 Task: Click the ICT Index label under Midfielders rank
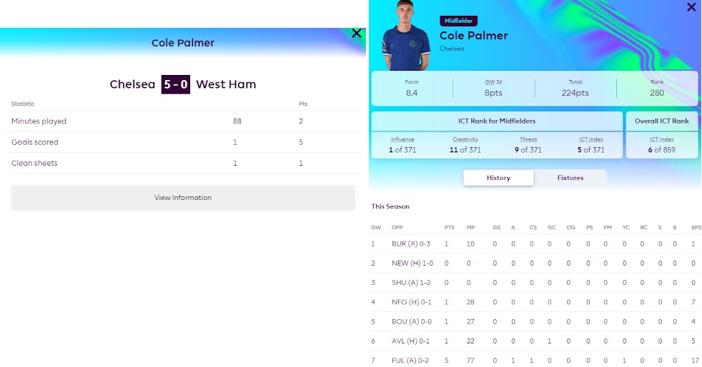coord(591,139)
